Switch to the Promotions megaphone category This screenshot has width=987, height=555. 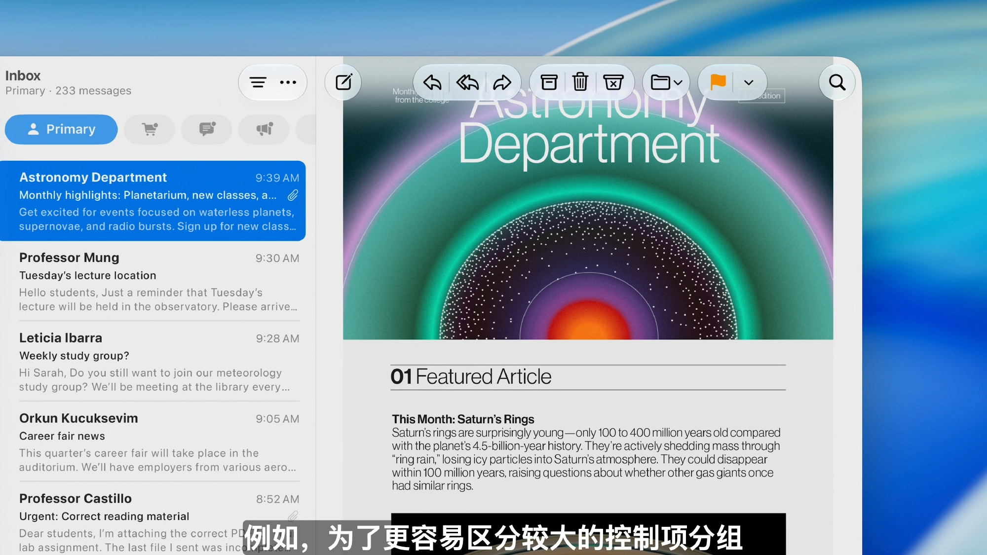coord(264,129)
